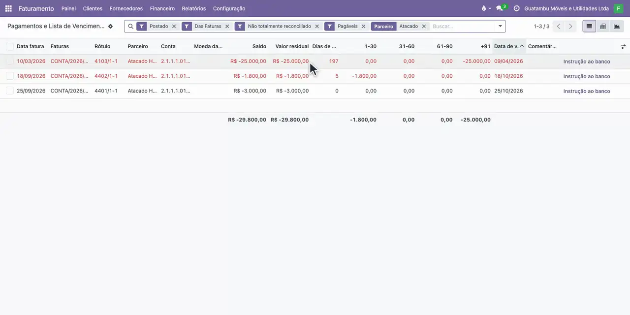This screenshot has height=315, width=630.
Task: Sort by Data de vencimento column
Action: pos(509,47)
